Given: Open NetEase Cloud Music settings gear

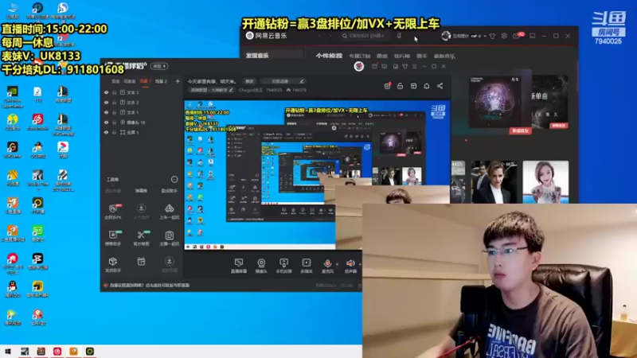Looking at the screenshot, I should point(504,36).
